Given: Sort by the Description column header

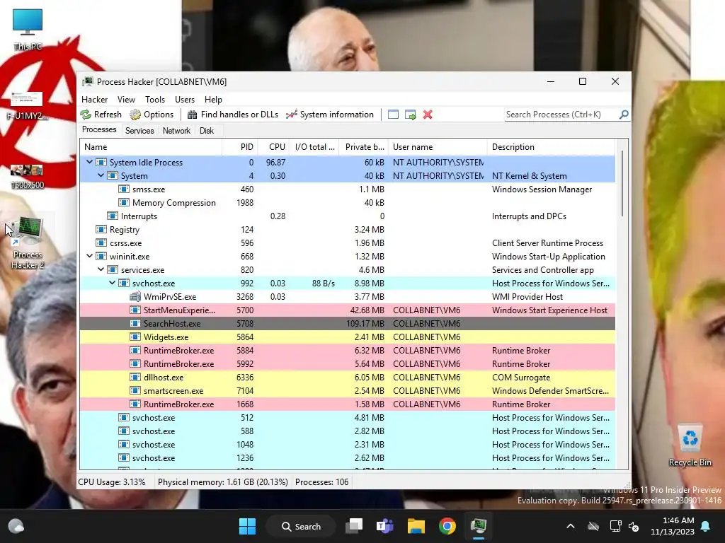Looking at the screenshot, I should click(x=551, y=147).
